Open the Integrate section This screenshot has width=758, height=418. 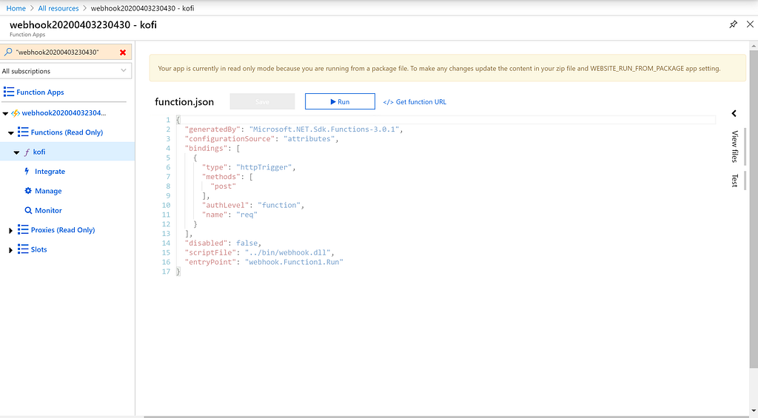pos(50,171)
